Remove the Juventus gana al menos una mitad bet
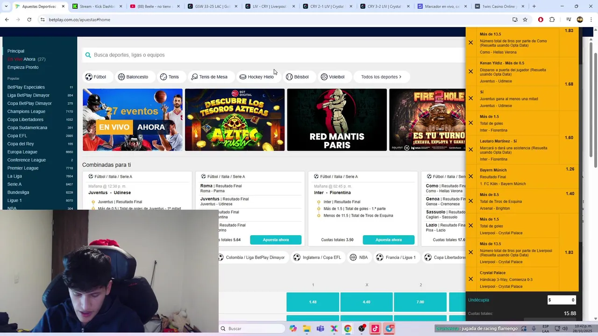The height and width of the screenshot is (336, 598). tap(470, 98)
